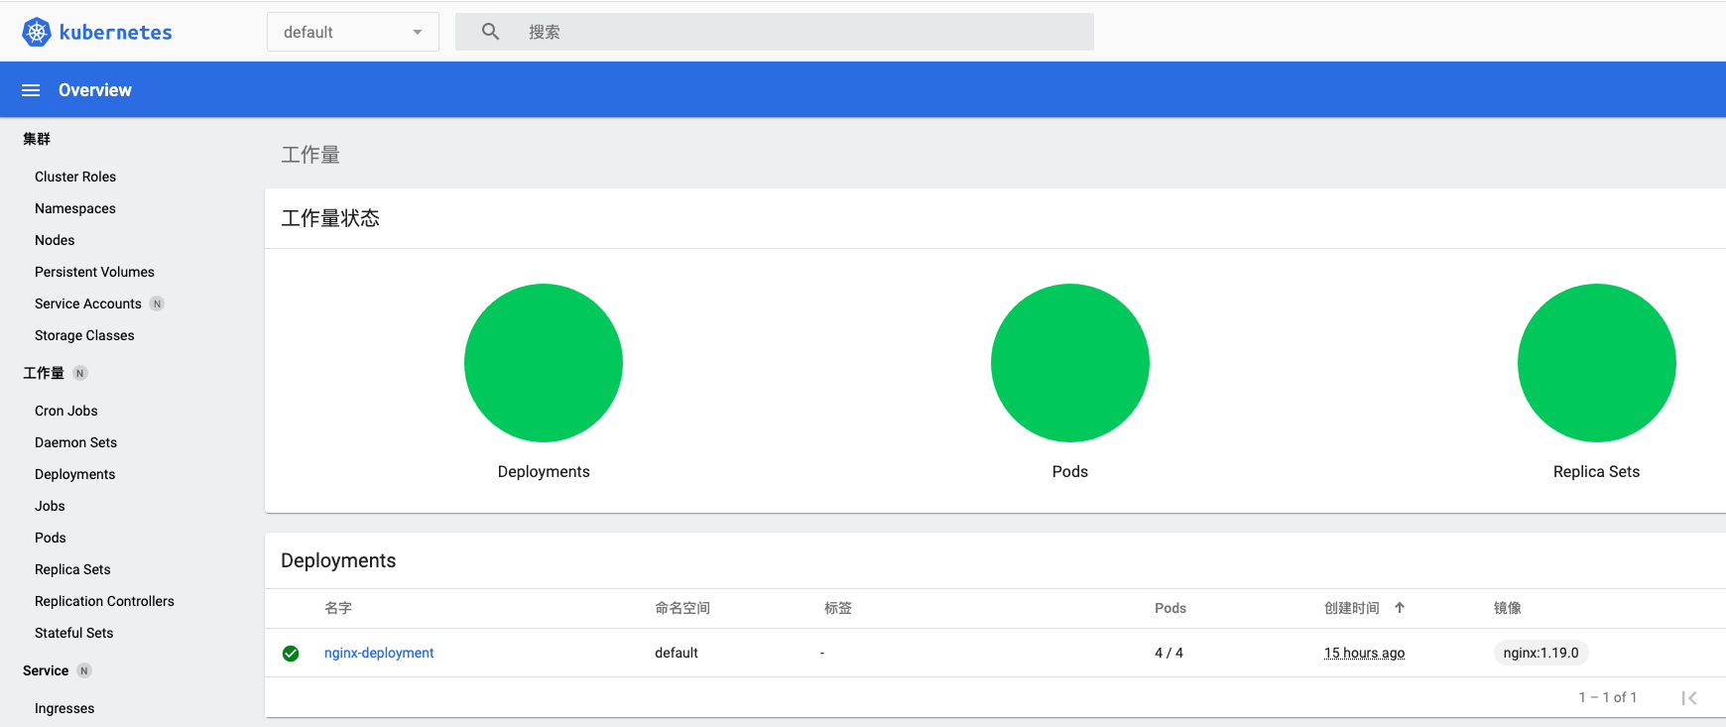Go to first page pagination icon
Screen dimensions: 1726x727
[1689, 698]
